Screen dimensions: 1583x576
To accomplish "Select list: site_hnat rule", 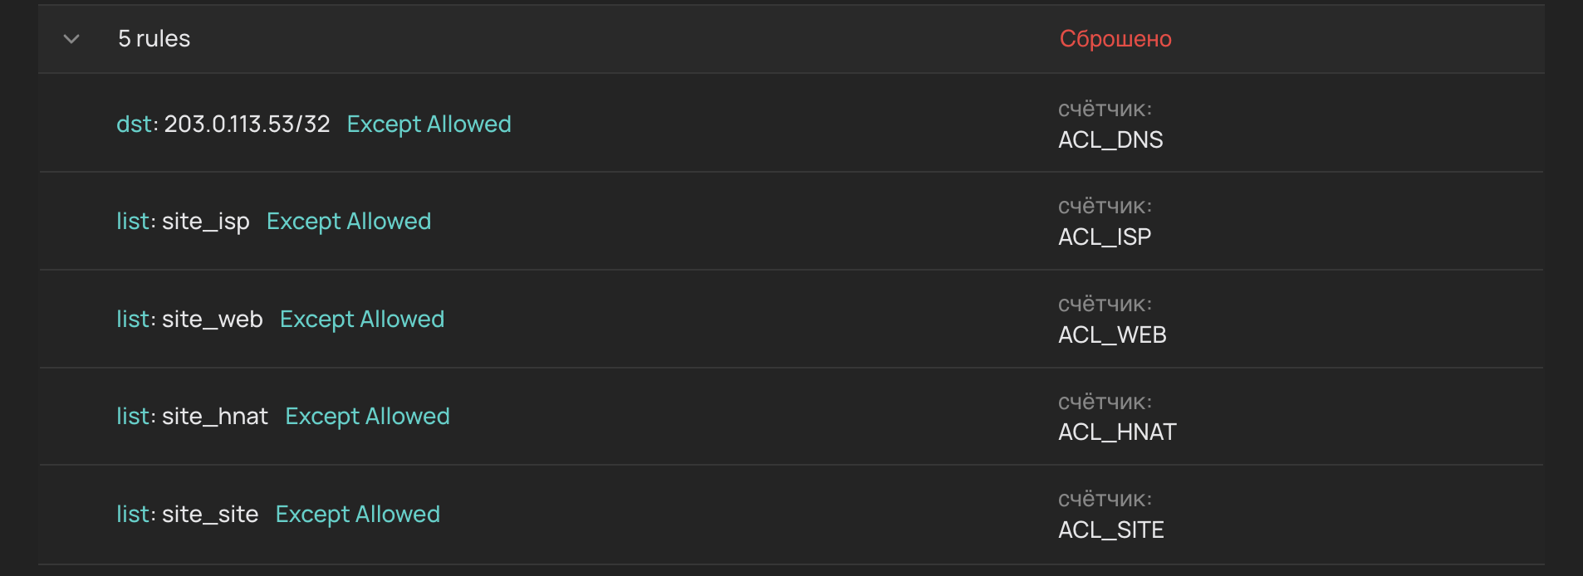I will click(192, 417).
